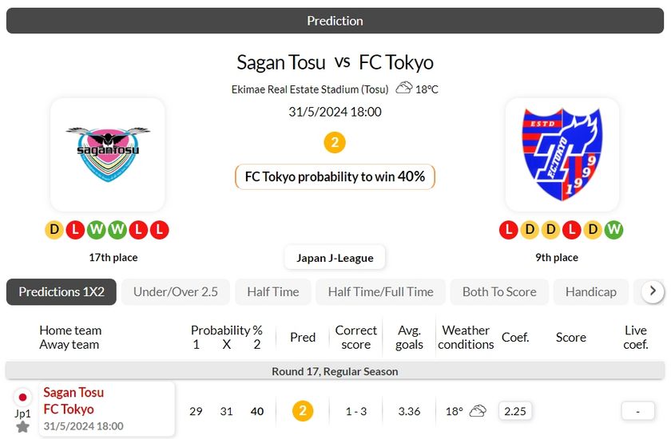Click the Sagan Tosu team logo

pos(107,153)
